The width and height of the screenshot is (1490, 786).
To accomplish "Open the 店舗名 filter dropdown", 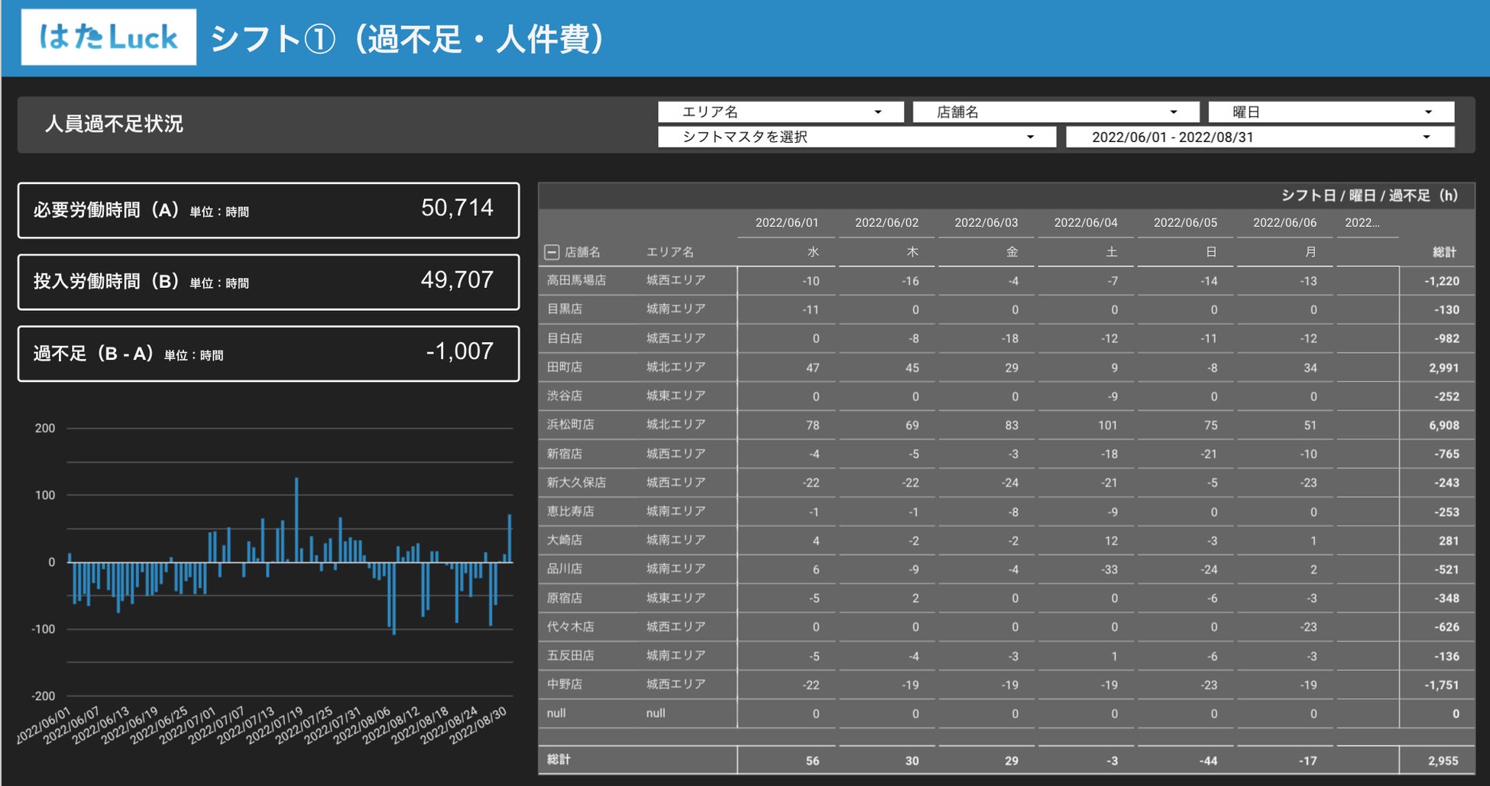I will point(1055,112).
